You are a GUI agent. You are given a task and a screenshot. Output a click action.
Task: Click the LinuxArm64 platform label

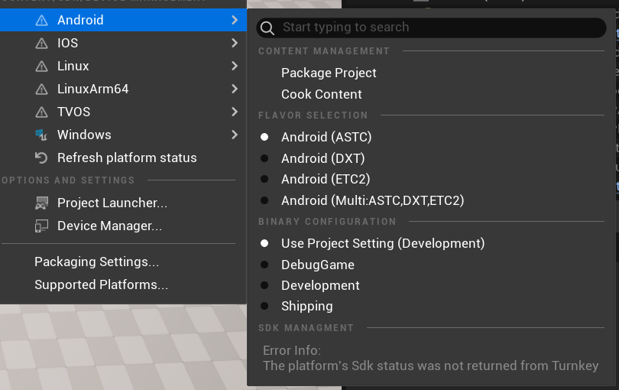click(x=92, y=89)
